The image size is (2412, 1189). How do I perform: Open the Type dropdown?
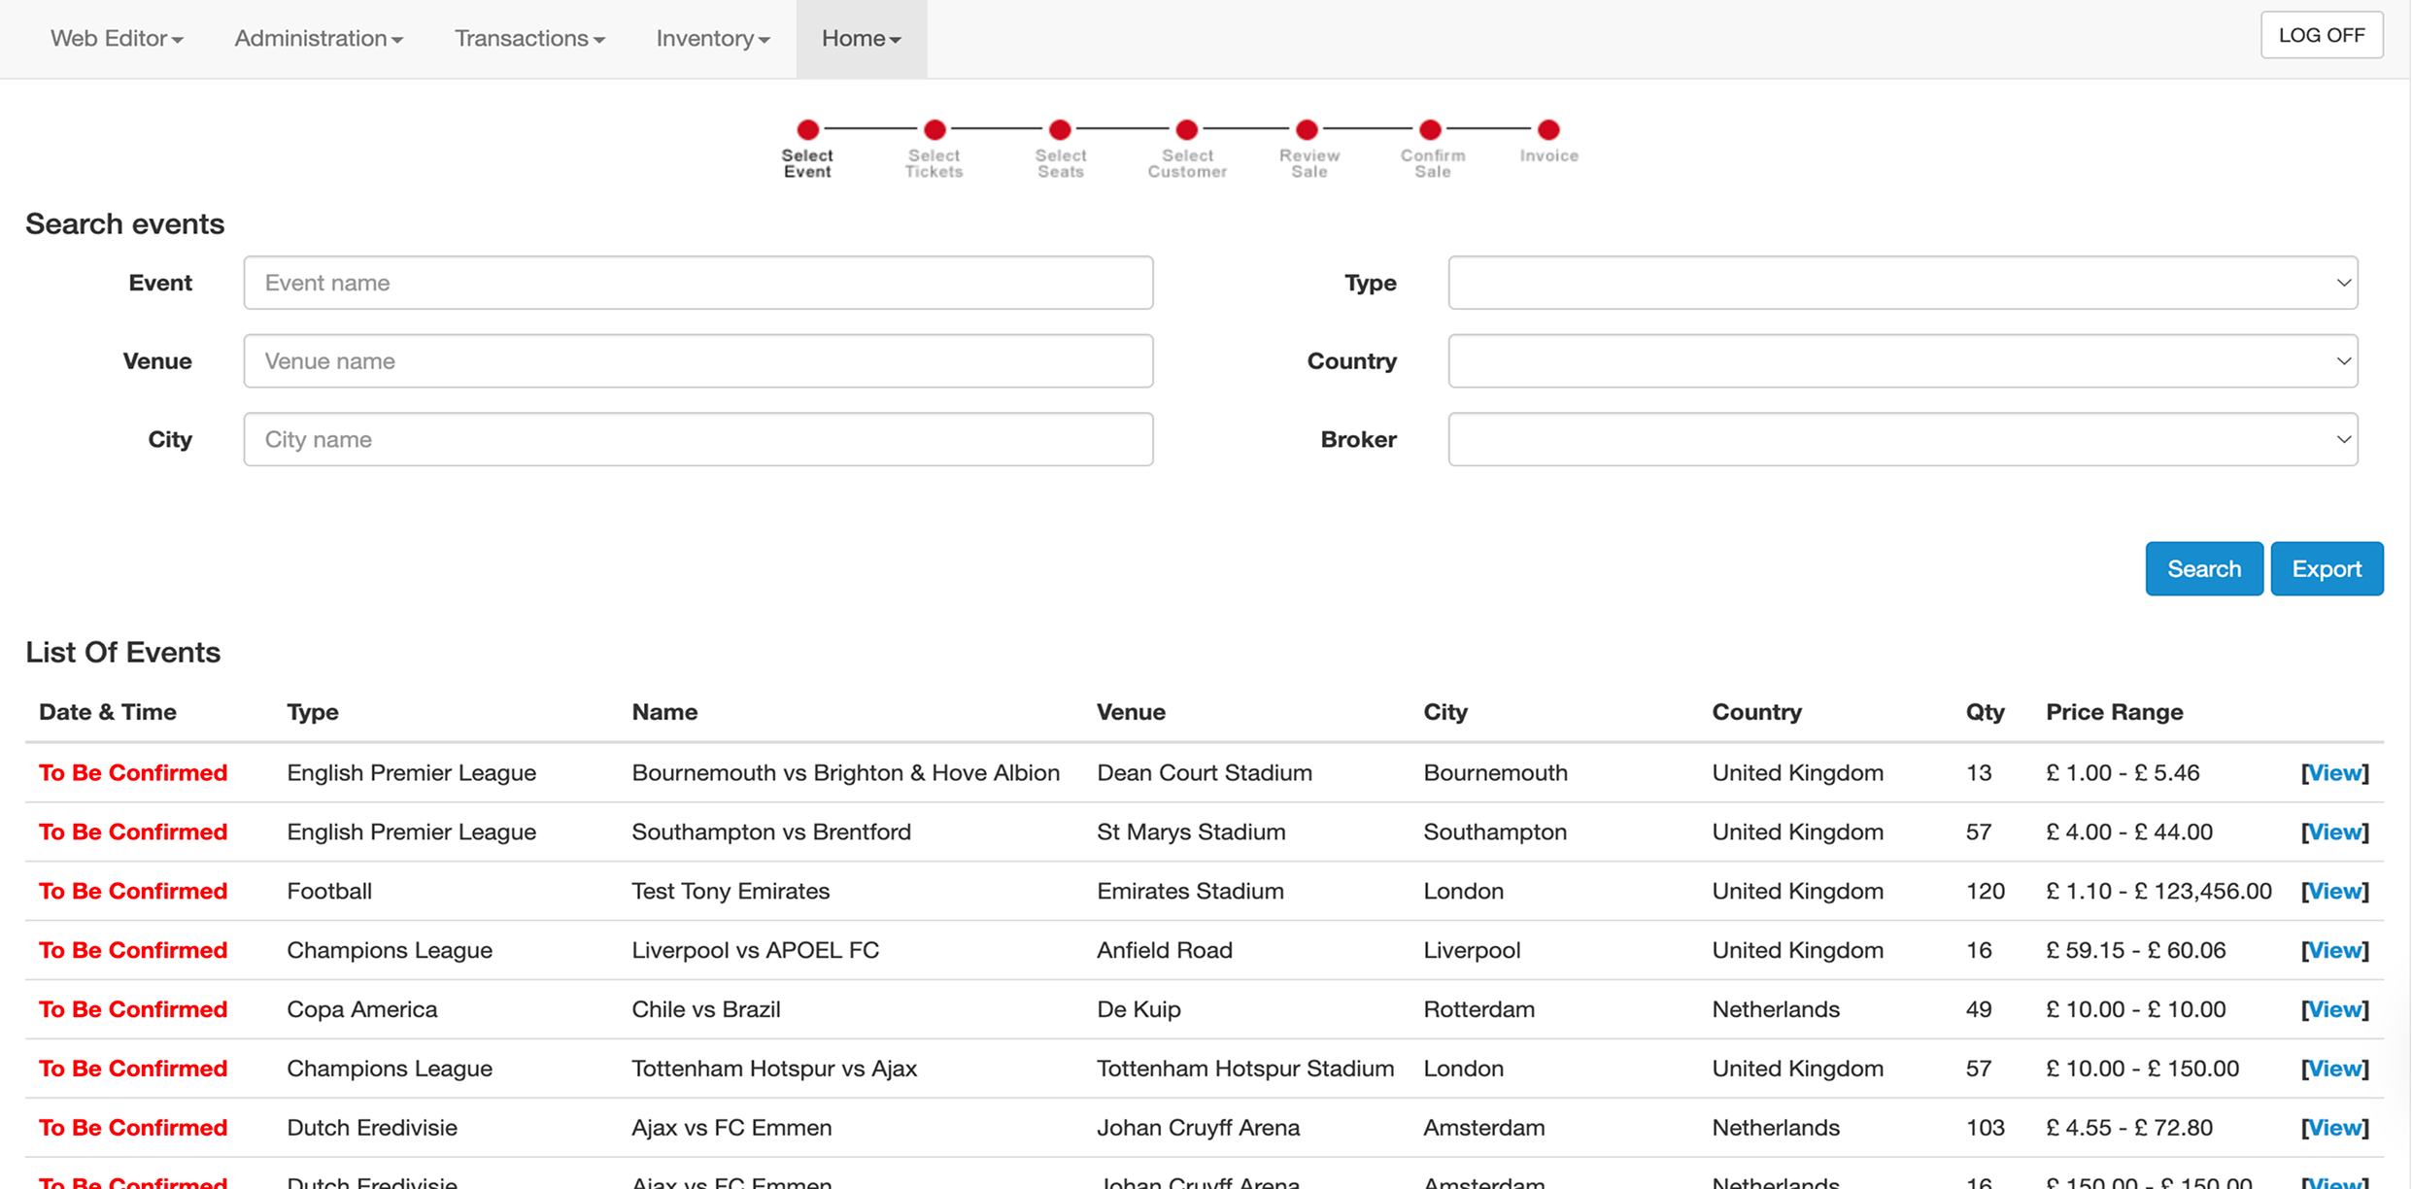[x=1902, y=283]
